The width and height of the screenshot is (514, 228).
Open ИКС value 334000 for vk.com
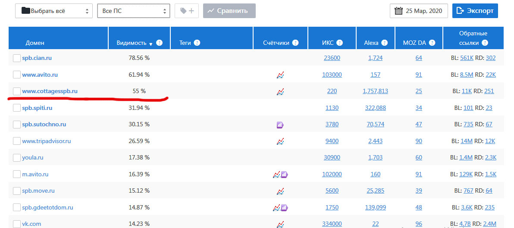click(332, 224)
